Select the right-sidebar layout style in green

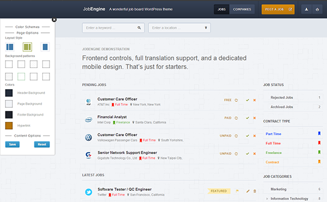pyautogui.click(x=27, y=47)
